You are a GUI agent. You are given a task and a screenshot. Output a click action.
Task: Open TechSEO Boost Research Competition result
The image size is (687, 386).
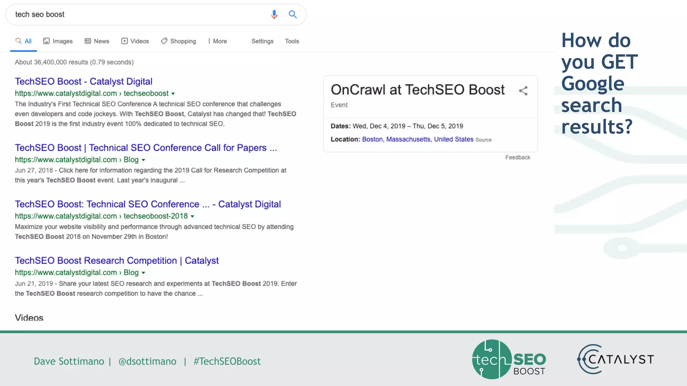tap(117, 260)
